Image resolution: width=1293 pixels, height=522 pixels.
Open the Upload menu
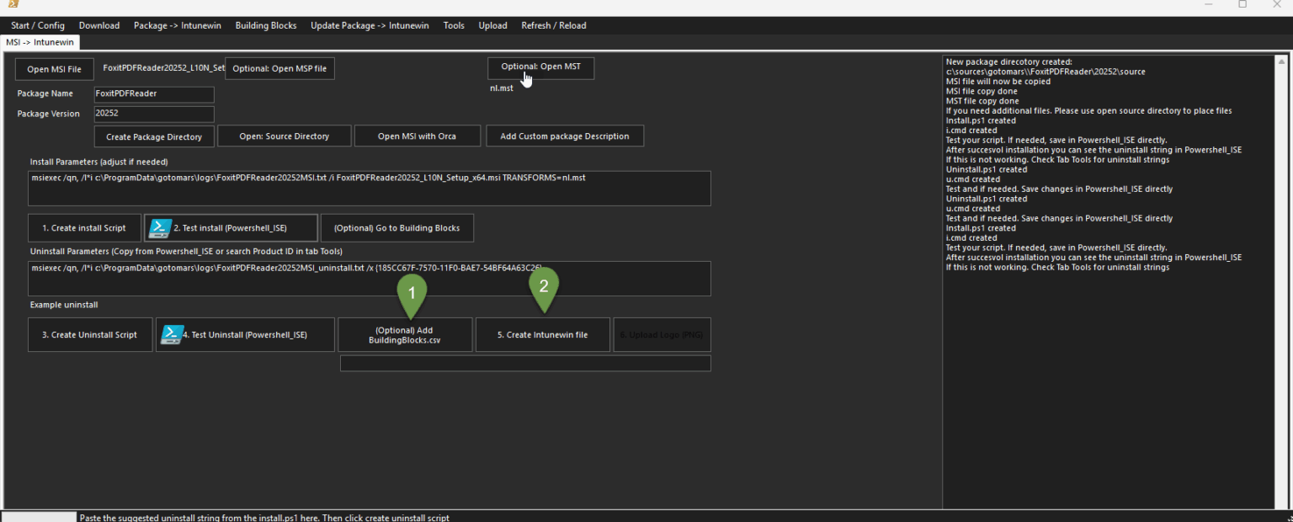(x=492, y=25)
